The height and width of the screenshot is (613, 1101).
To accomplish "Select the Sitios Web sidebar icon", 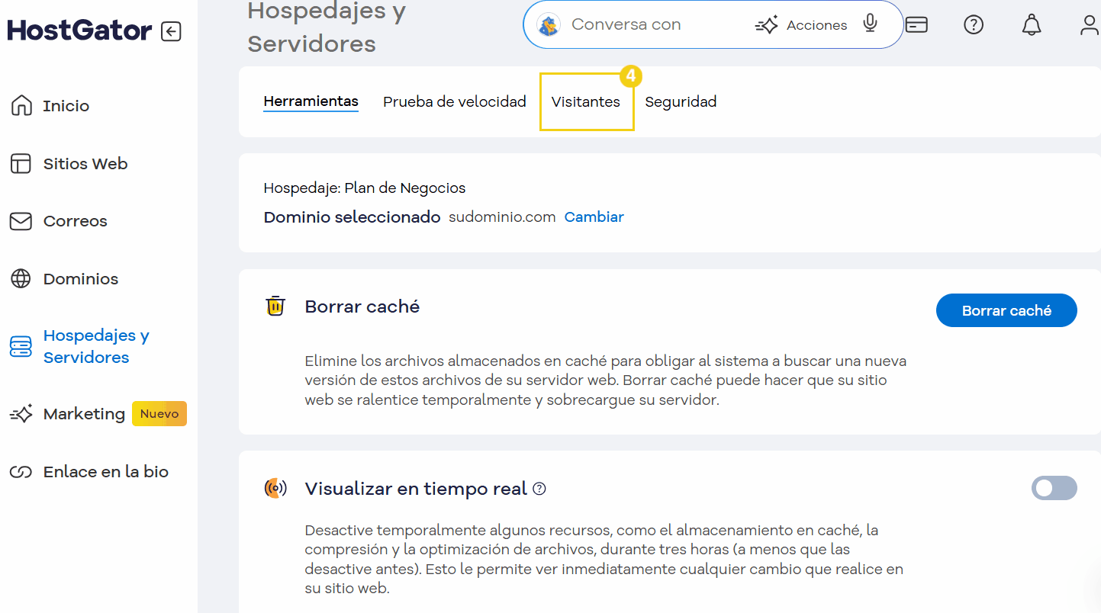I will pyautogui.click(x=21, y=163).
